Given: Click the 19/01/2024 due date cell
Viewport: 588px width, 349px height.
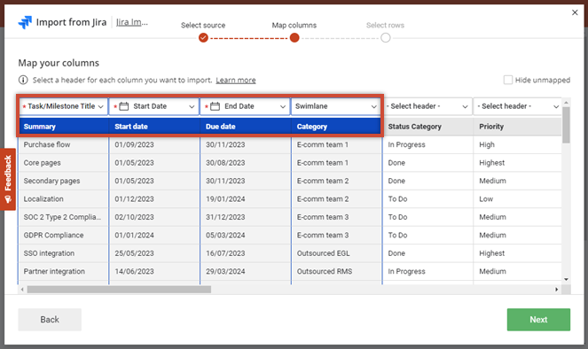Looking at the screenshot, I should point(246,198).
